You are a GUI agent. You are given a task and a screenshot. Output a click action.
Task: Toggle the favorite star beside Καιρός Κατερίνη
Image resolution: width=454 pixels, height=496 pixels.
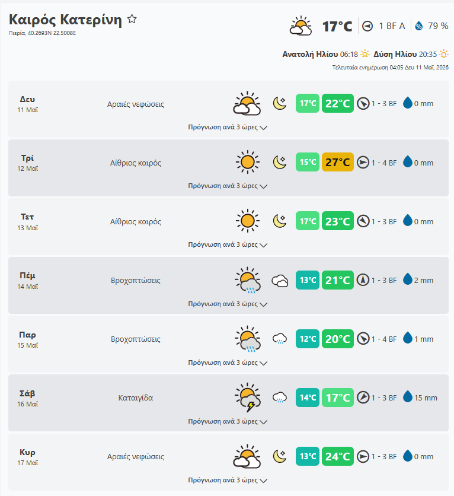tap(132, 20)
